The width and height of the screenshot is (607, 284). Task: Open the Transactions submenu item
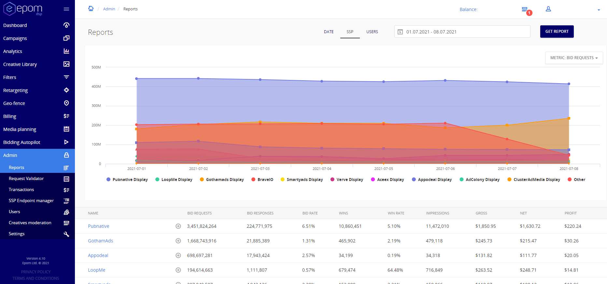[37, 189]
